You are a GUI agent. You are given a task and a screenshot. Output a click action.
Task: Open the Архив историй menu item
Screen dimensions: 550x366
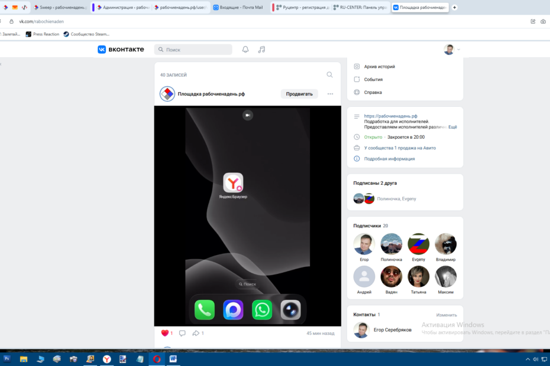[x=379, y=67]
